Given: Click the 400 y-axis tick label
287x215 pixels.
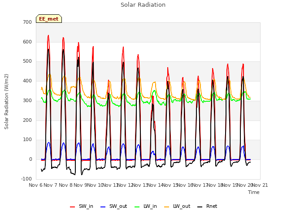Looking at the screenshot, I should pos(27,81).
